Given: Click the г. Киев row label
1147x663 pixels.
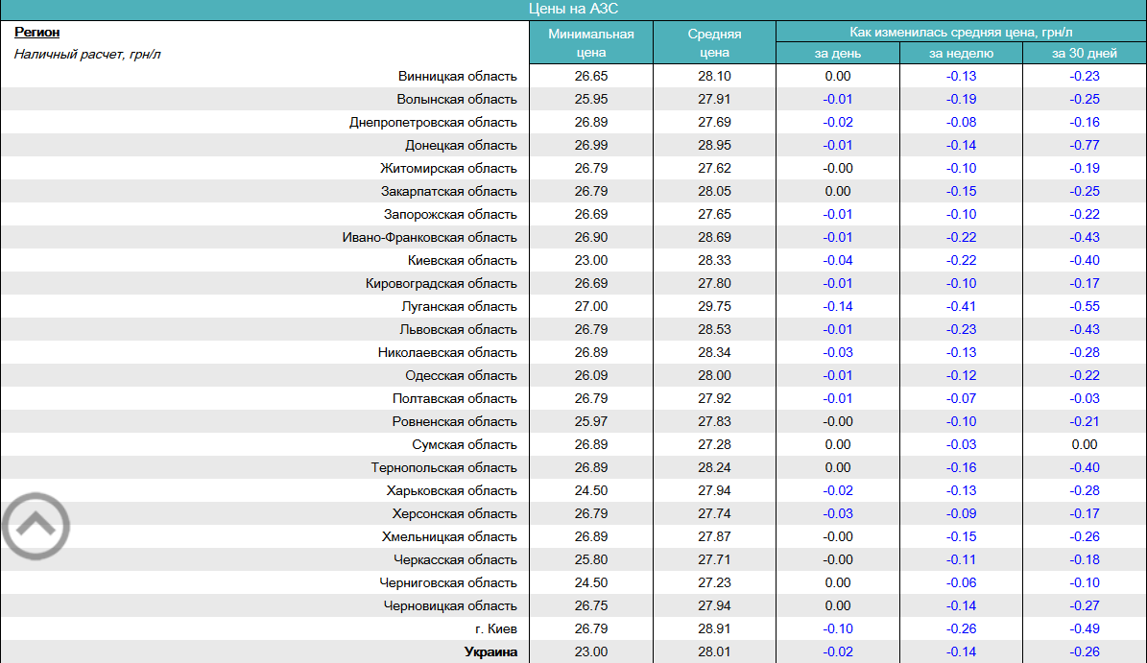Looking at the screenshot, I should coord(495,628).
